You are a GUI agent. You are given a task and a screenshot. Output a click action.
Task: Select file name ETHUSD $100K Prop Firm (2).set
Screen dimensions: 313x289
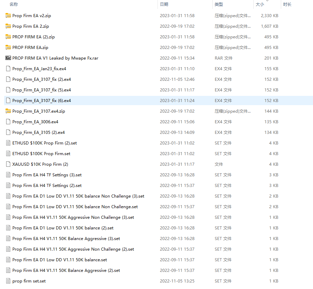click(45, 143)
